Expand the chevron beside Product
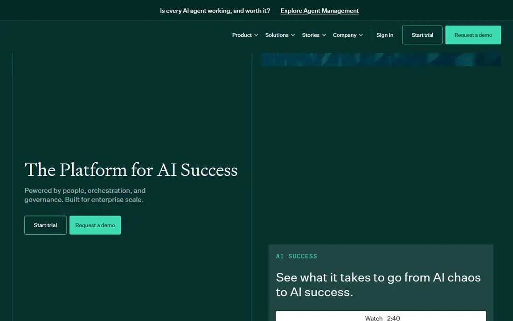 (x=256, y=35)
